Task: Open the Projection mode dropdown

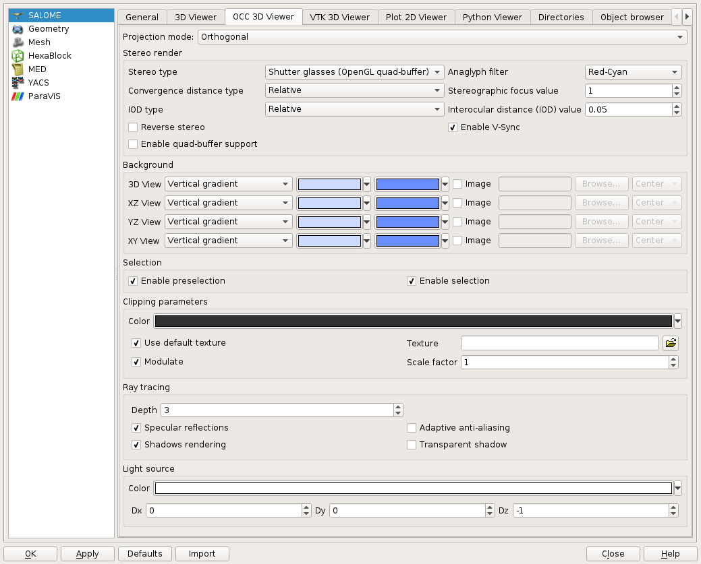Action: point(442,37)
